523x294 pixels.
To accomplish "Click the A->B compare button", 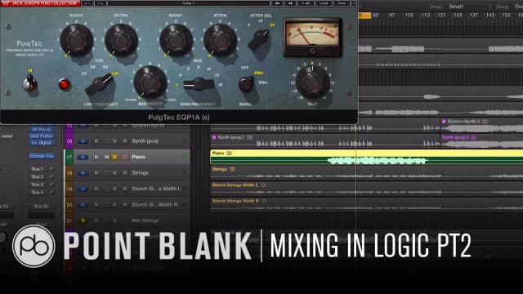I will coord(306,3).
